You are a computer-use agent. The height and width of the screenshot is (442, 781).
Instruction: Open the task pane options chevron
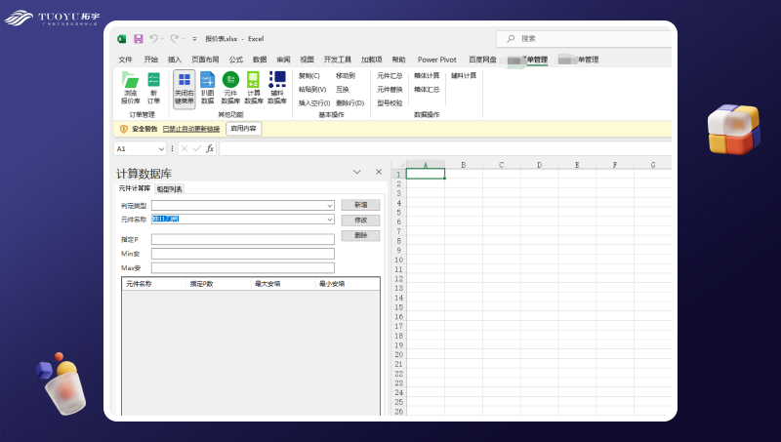click(357, 172)
